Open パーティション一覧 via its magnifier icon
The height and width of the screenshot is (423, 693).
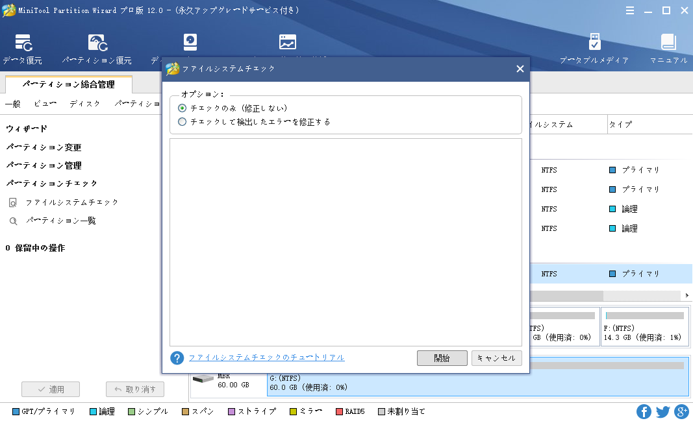(x=13, y=221)
